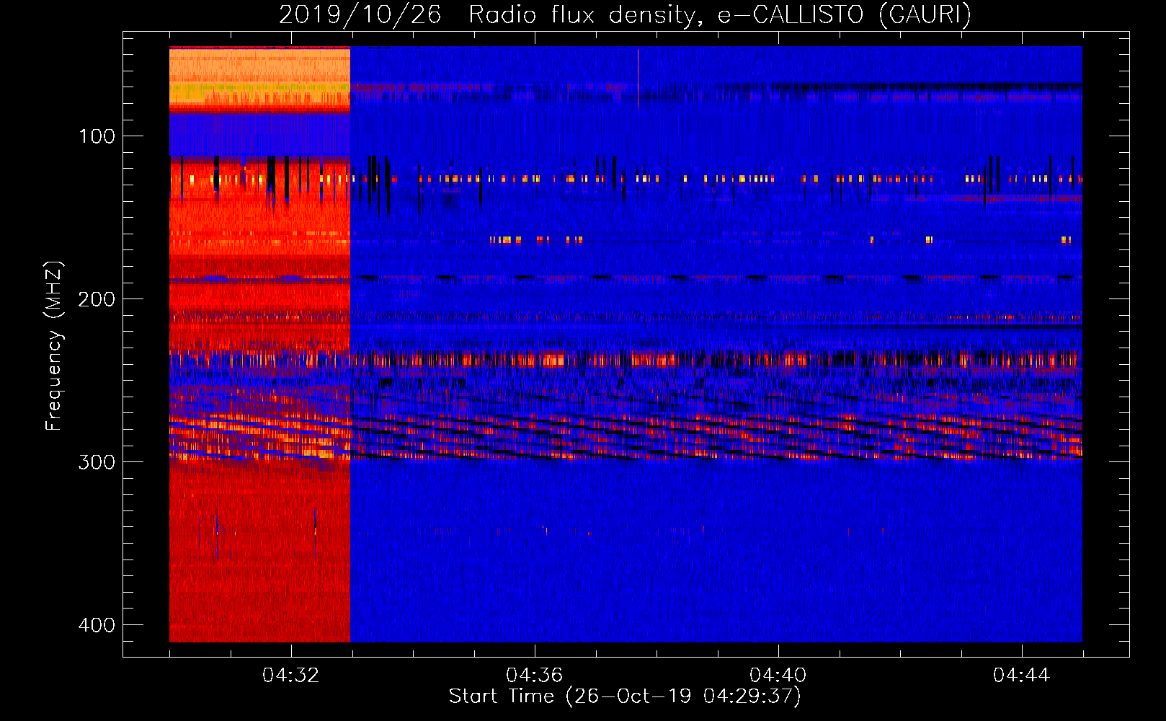Screen dimensions: 1166x721
Task: Click the 'Frequency (MHZ)' axis label
Action: (54, 346)
